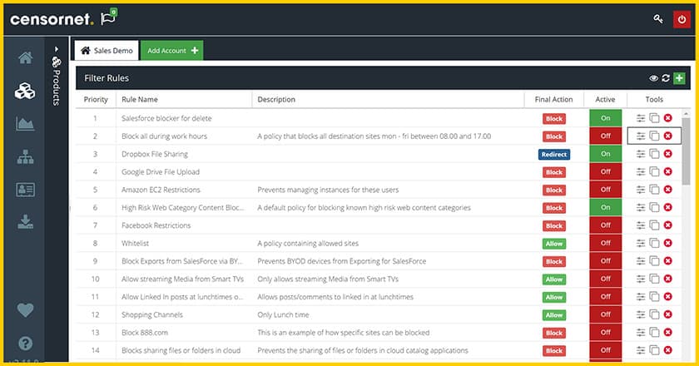699x366 pixels.
Task: Select the Allow Linked In posts at lunchtimes rule
Action: pyautogui.click(x=182, y=297)
